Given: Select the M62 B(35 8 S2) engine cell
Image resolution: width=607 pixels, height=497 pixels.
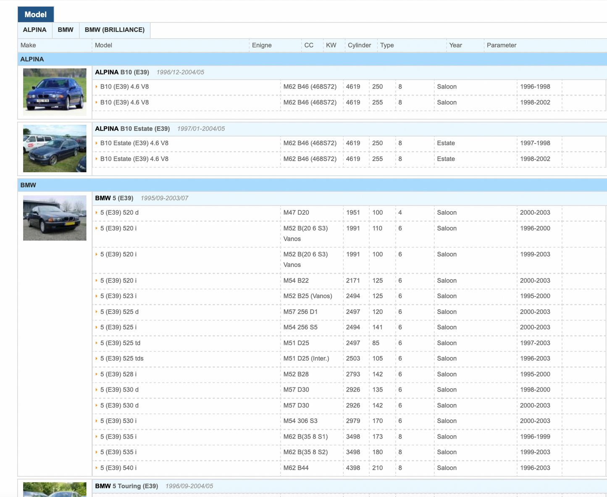Looking at the screenshot, I should 305,453.
